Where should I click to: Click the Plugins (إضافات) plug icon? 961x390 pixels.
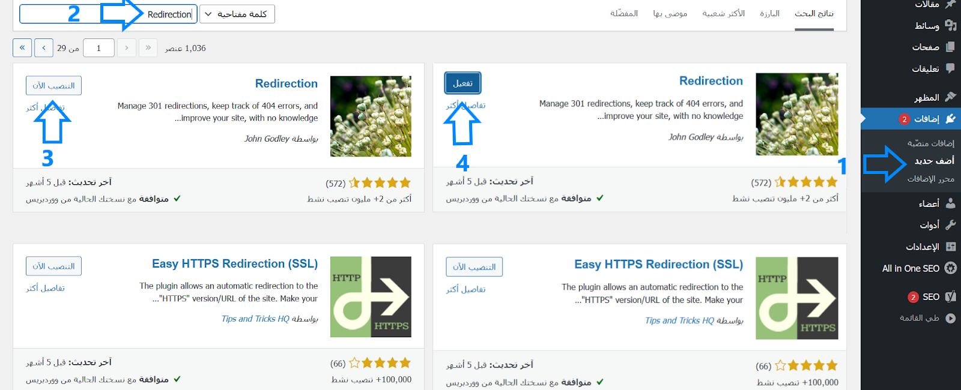pyautogui.click(x=950, y=119)
